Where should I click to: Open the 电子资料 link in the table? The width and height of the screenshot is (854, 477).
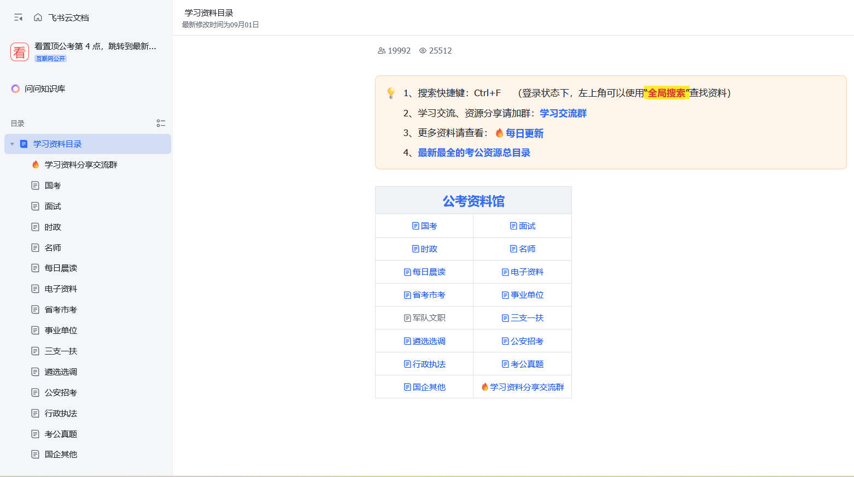tap(523, 272)
